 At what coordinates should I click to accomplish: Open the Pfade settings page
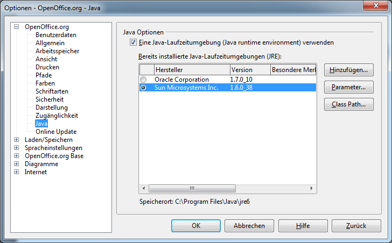(44, 75)
